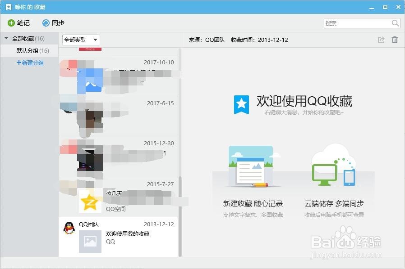Select 全部收藏 (16) category
This screenshot has height=269, width=405.
tap(28, 38)
